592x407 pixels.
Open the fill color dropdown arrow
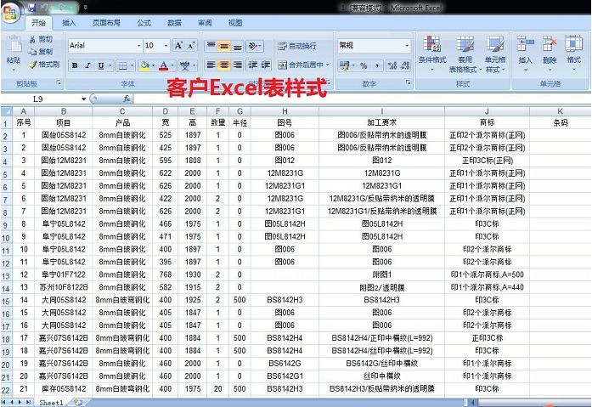[153, 65]
